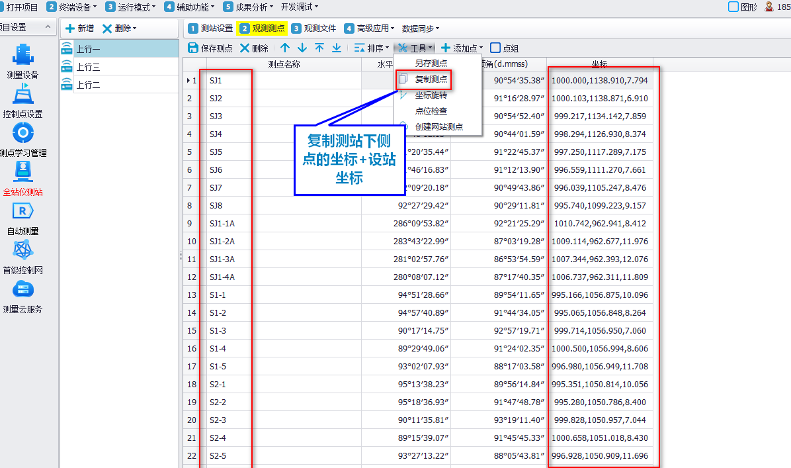Viewport: 791px width, 468px height.
Task: Expand the 添加点 dropdown
Action: [462, 48]
